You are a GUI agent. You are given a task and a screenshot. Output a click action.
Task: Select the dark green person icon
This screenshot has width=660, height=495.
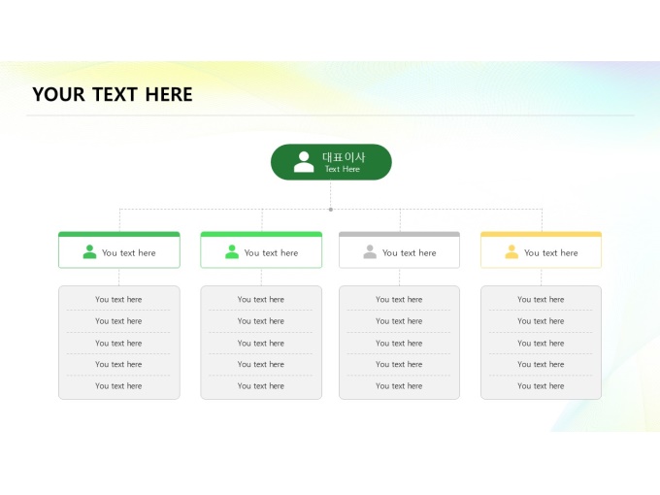pyautogui.click(x=89, y=252)
